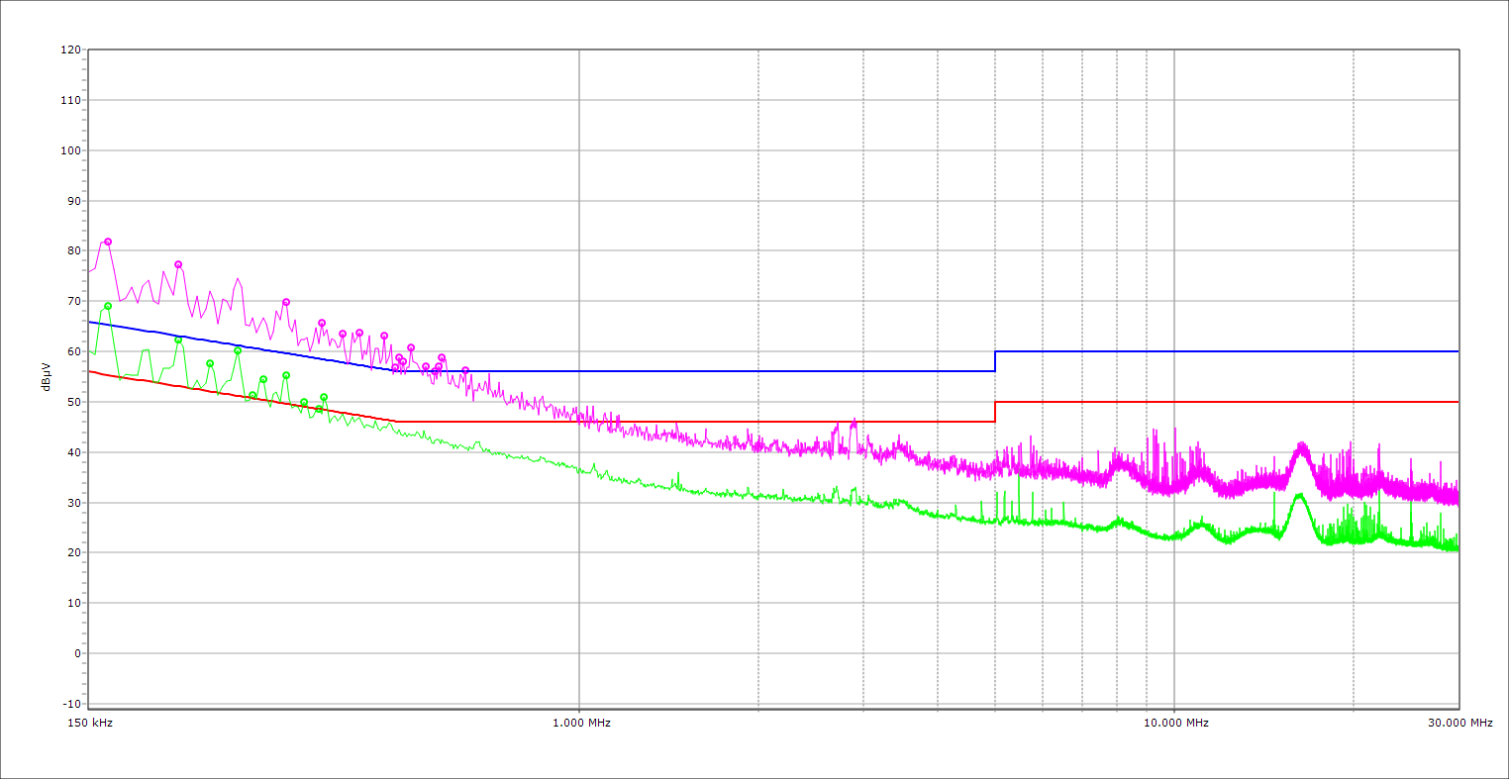This screenshot has height=779, width=1509.
Task: Click the green peak marker near 62 dBµV
Action: [178, 340]
